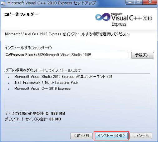Screen dimensions: 158x142
Task: Click the 以下の項目をダウンロードしてインストールします label
Action: coord(43,70)
